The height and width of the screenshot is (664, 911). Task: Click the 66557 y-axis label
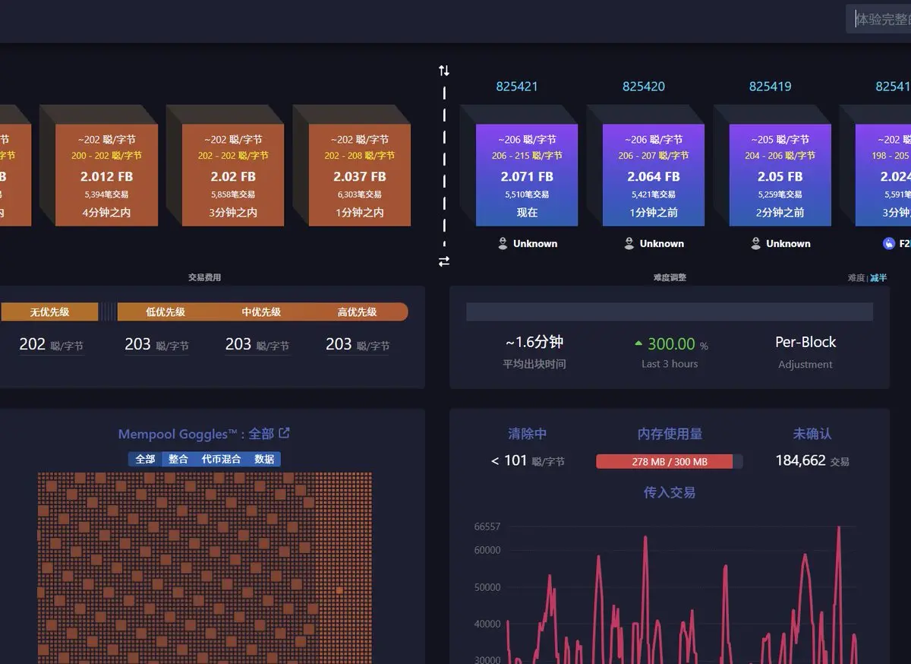487,526
